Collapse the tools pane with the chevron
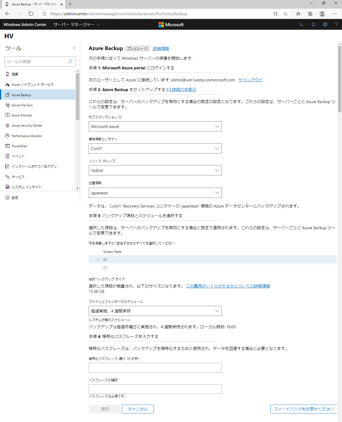This screenshot has width=342, height=422. (x=74, y=48)
